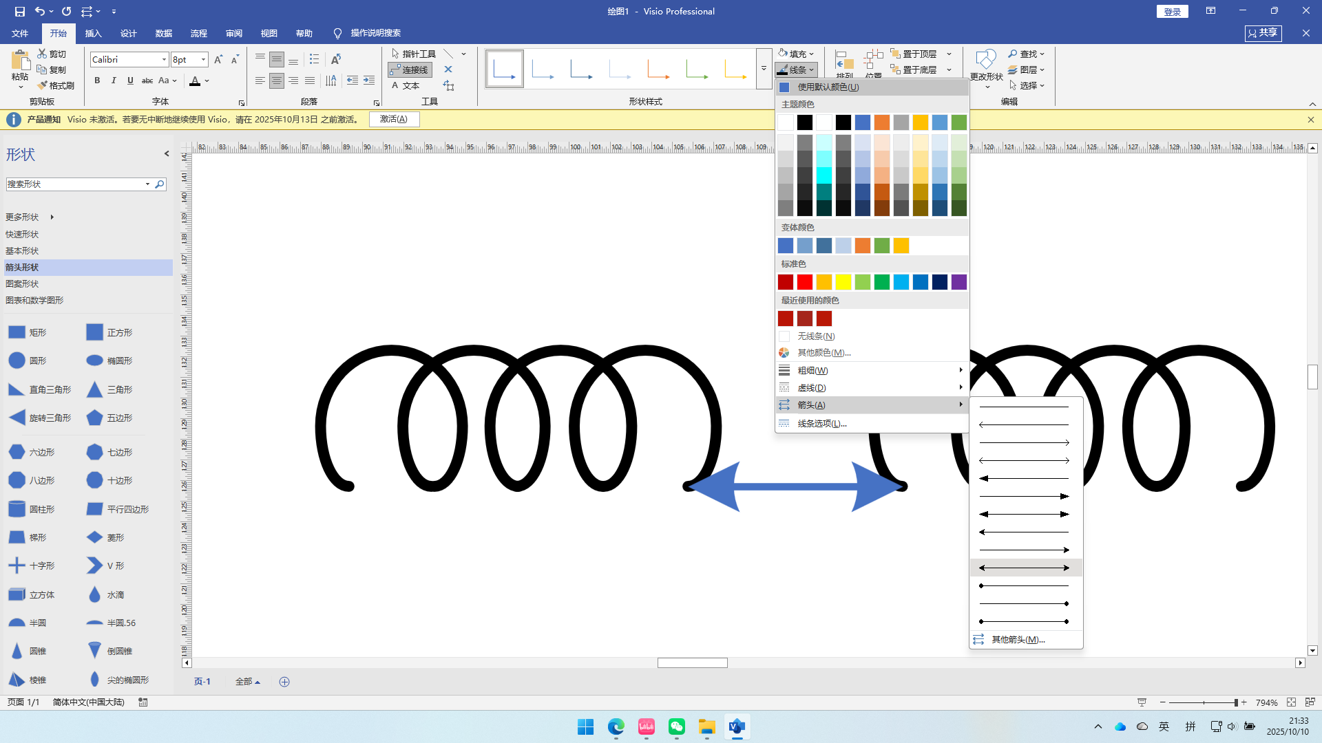This screenshot has height=743, width=1322.
Task: Toggle Italic text formatting
Action: [114, 80]
